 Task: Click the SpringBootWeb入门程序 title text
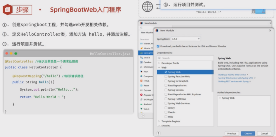[x=86, y=10]
